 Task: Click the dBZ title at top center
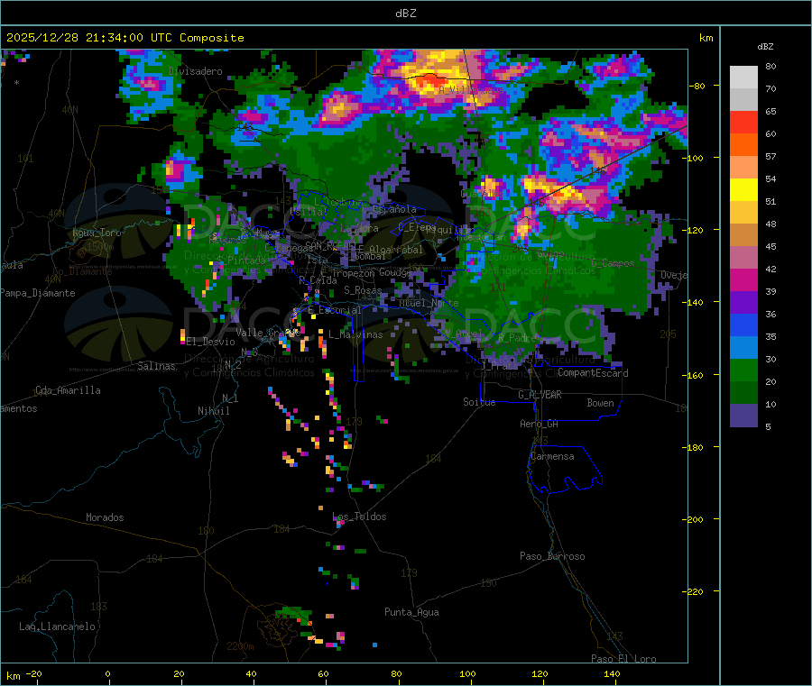[405, 13]
